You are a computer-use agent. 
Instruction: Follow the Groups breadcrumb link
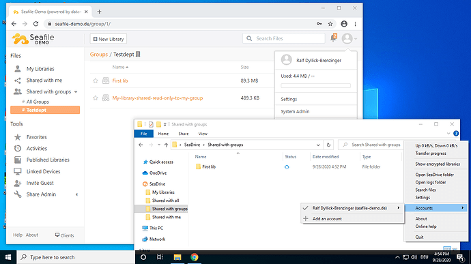pyautogui.click(x=98, y=55)
